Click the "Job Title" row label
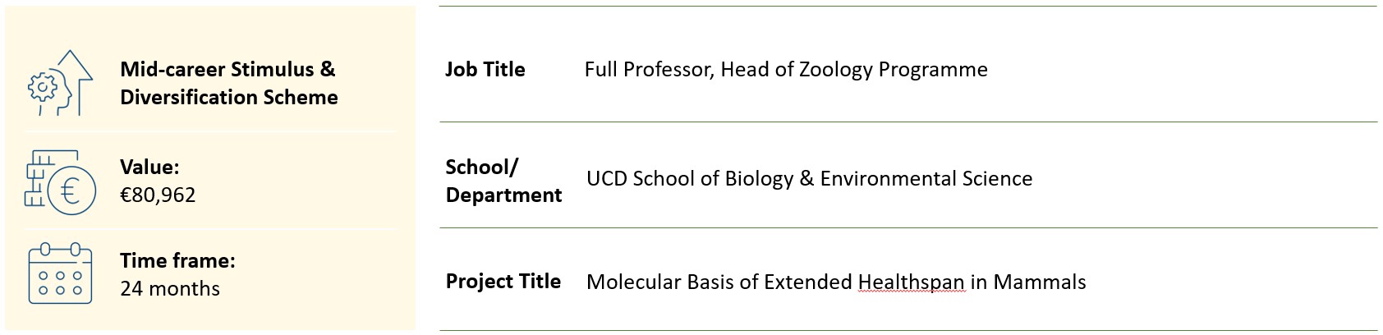The image size is (1383, 335). pos(485,69)
